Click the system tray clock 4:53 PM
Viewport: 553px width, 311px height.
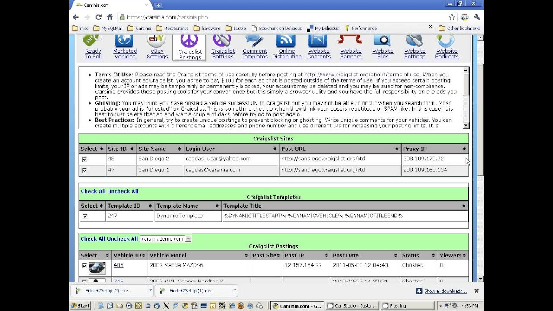click(470, 306)
